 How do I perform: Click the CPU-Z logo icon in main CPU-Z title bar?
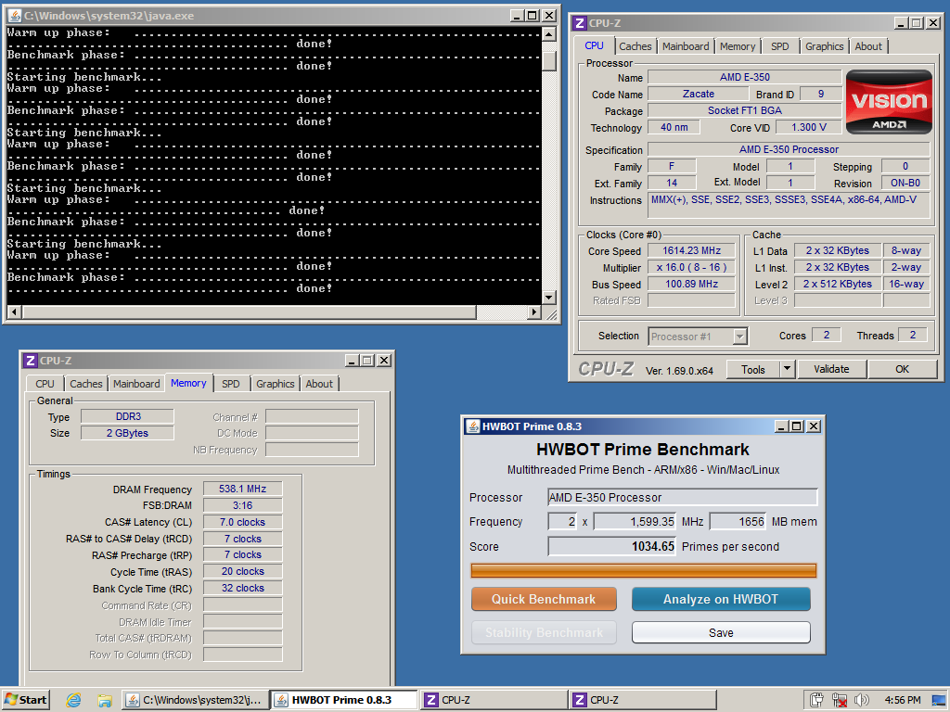tap(580, 23)
